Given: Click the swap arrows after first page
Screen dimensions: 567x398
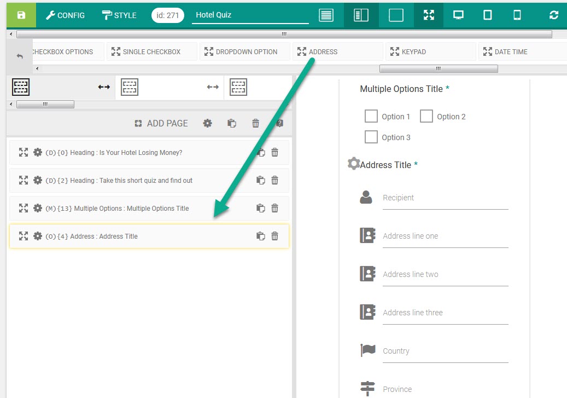Looking at the screenshot, I should point(104,87).
